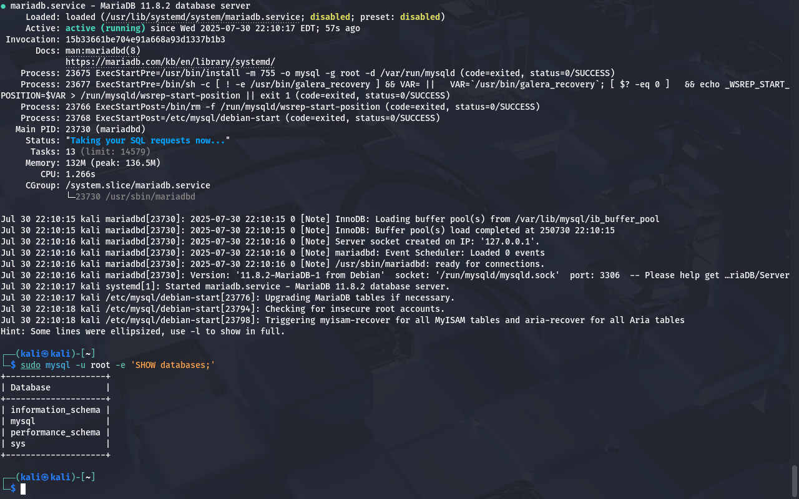The image size is (799, 499).
Task: Click the 'Triggering myisam-recover' log line
Action: click(x=343, y=320)
